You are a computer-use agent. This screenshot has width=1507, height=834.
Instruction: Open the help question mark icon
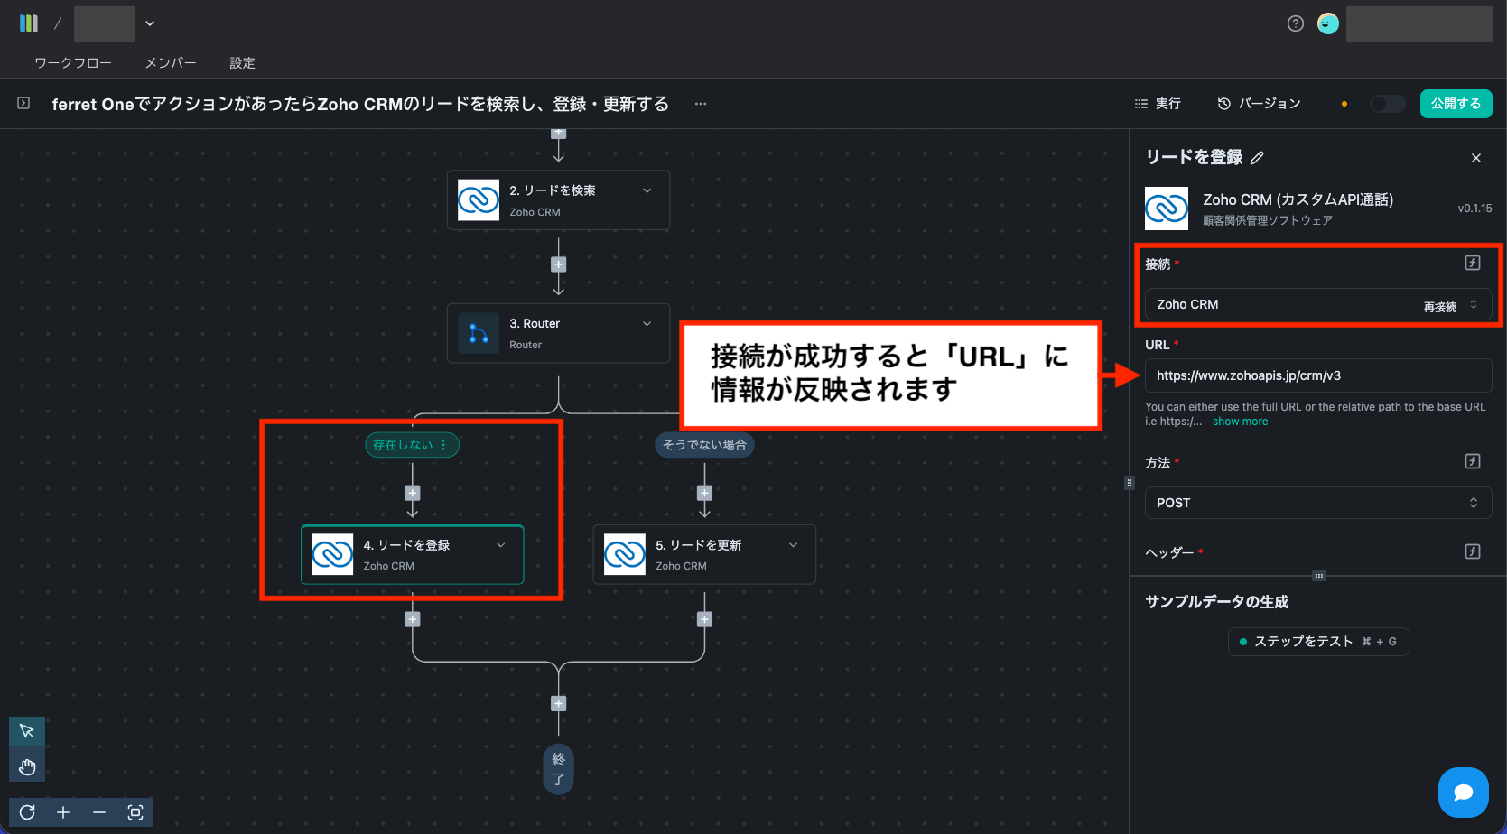[x=1296, y=23]
